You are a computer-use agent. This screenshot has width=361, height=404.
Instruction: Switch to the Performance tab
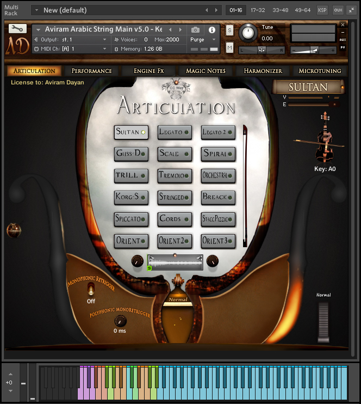pyautogui.click(x=91, y=71)
